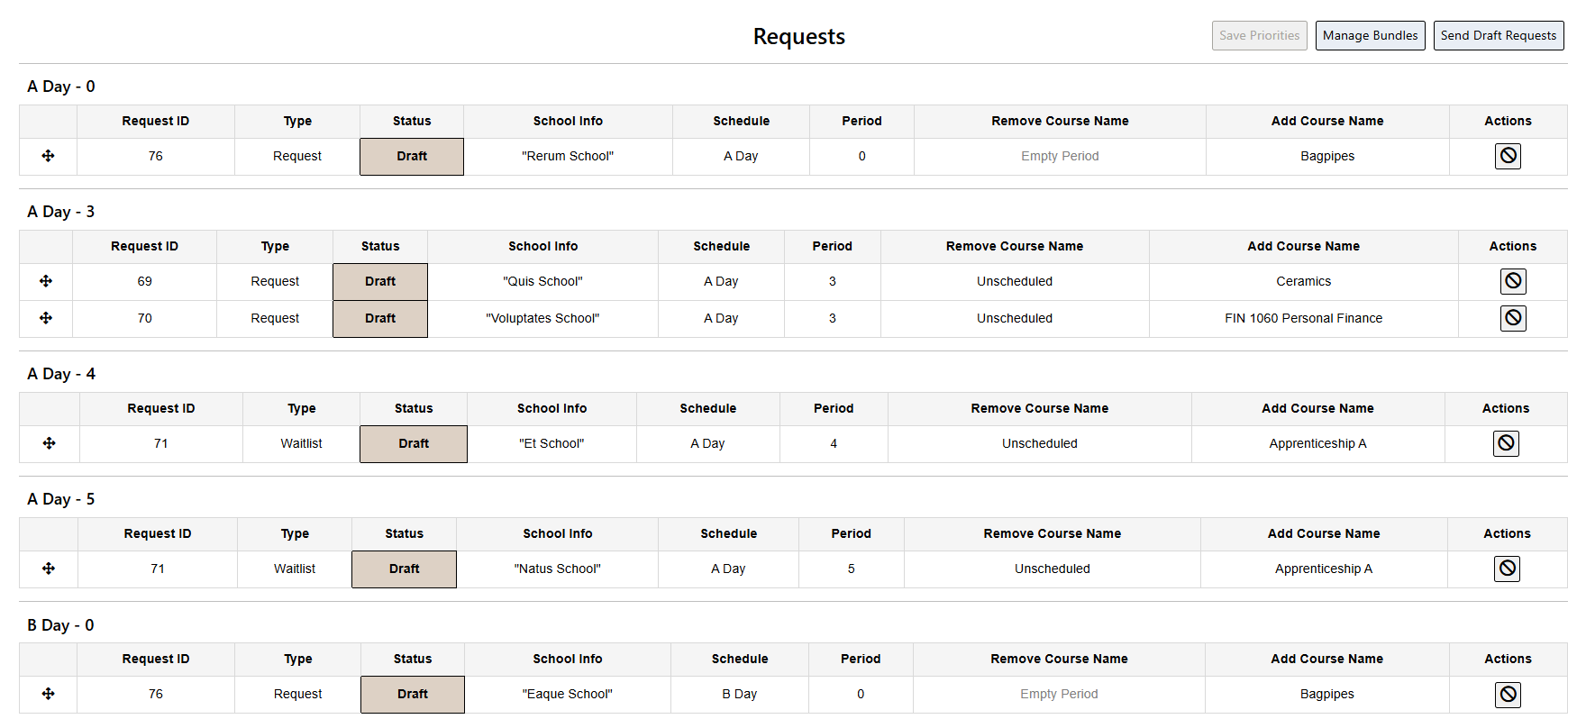This screenshot has width=1586, height=728.
Task: Cancel the FIN 1060 Personal Finance request
Action: [x=1513, y=318]
